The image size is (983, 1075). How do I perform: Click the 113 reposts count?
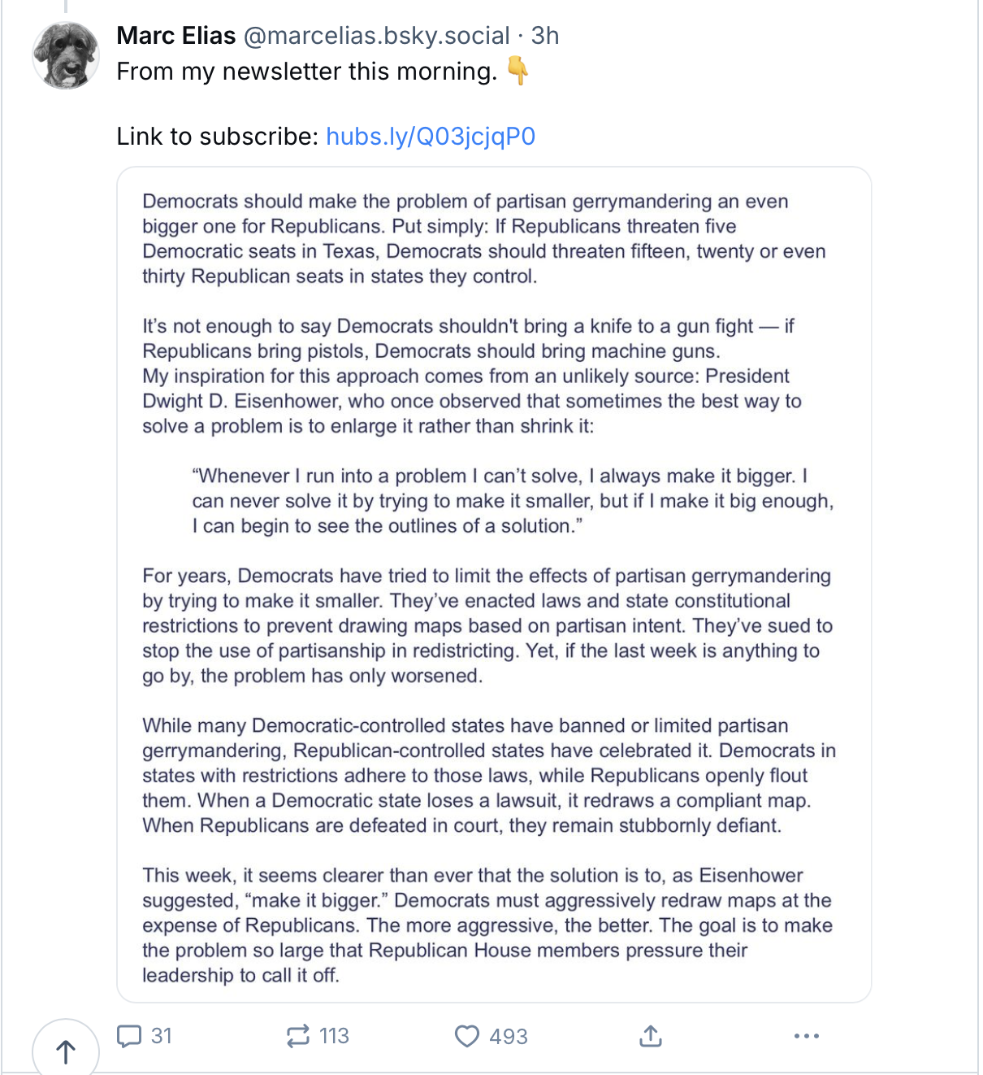point(334,1036)
